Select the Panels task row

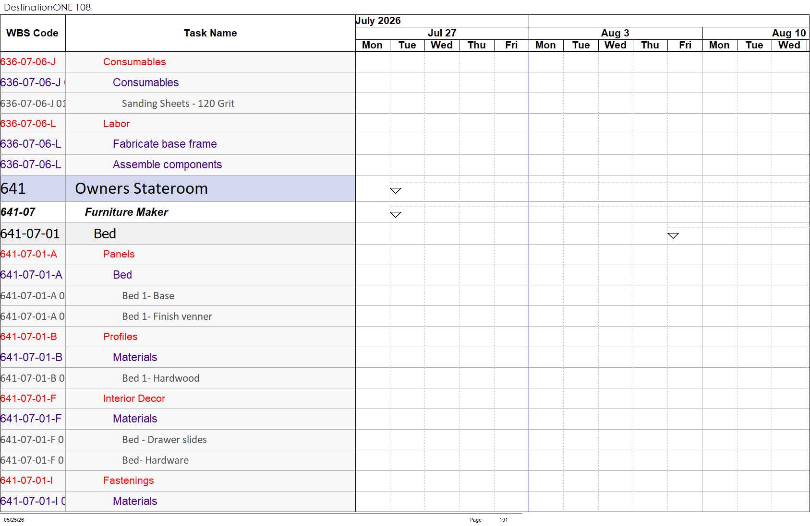pos(178,254)
